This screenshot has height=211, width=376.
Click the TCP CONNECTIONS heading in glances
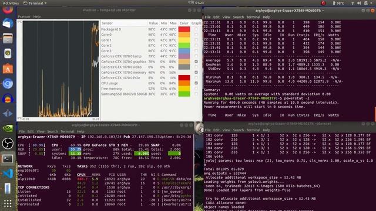tap(33, 188)
